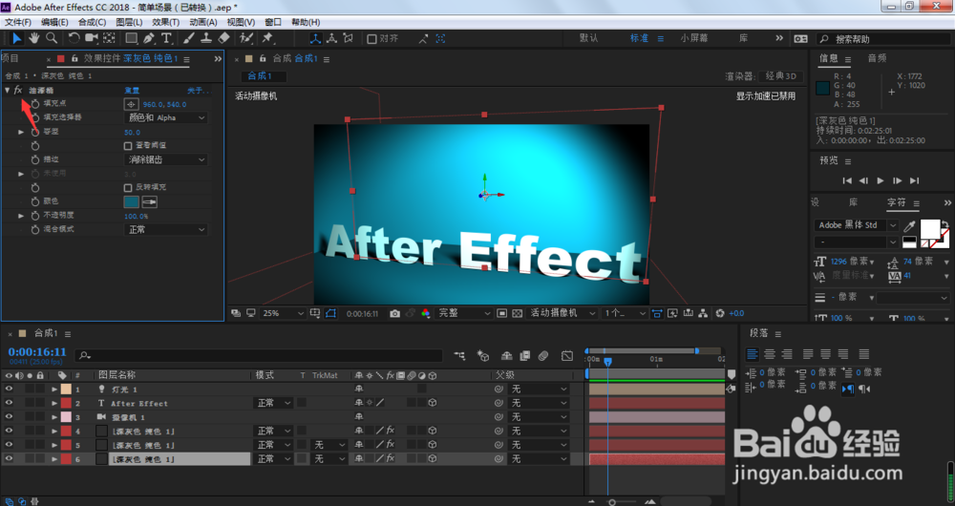Image resolution: width=955 pixels, height=506 pixels.
Task: Switch to View Axis mode
Action: click(x=349, y=38)
